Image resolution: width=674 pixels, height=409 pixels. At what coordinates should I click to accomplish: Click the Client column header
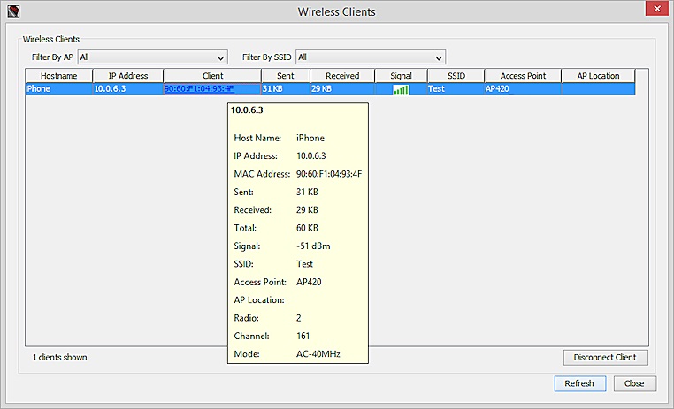click(x=211, y=76)
